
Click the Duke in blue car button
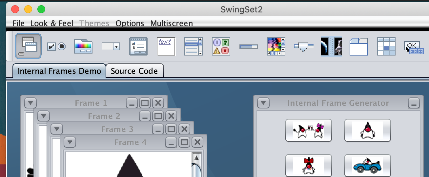coord(367,166)
